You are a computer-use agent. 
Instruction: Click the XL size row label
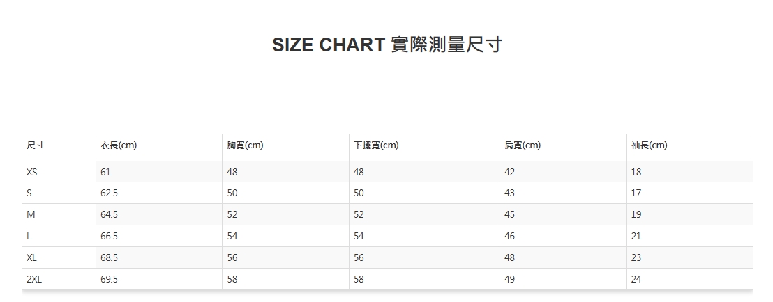tap(32, 257)
